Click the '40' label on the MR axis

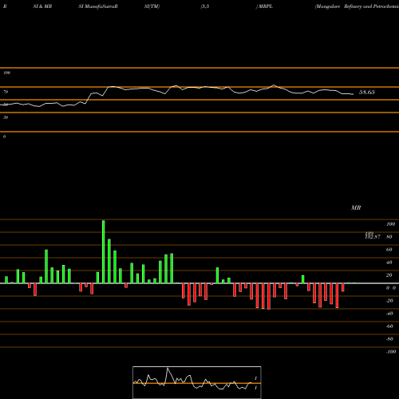pyautogui.click(x=389, y=263)
